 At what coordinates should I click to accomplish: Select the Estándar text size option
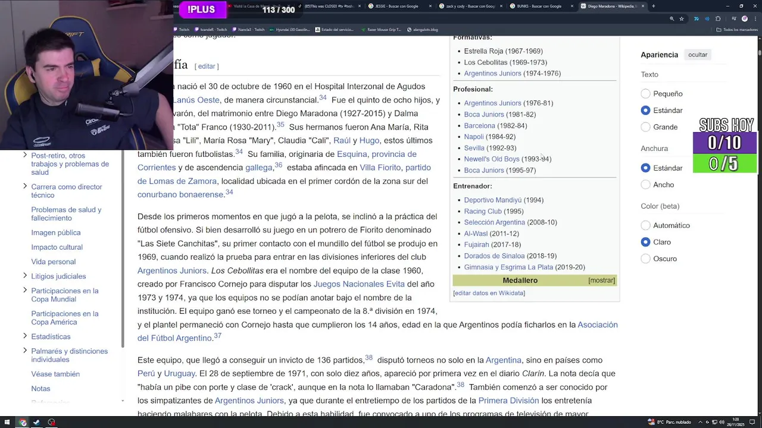coord(645,110)
